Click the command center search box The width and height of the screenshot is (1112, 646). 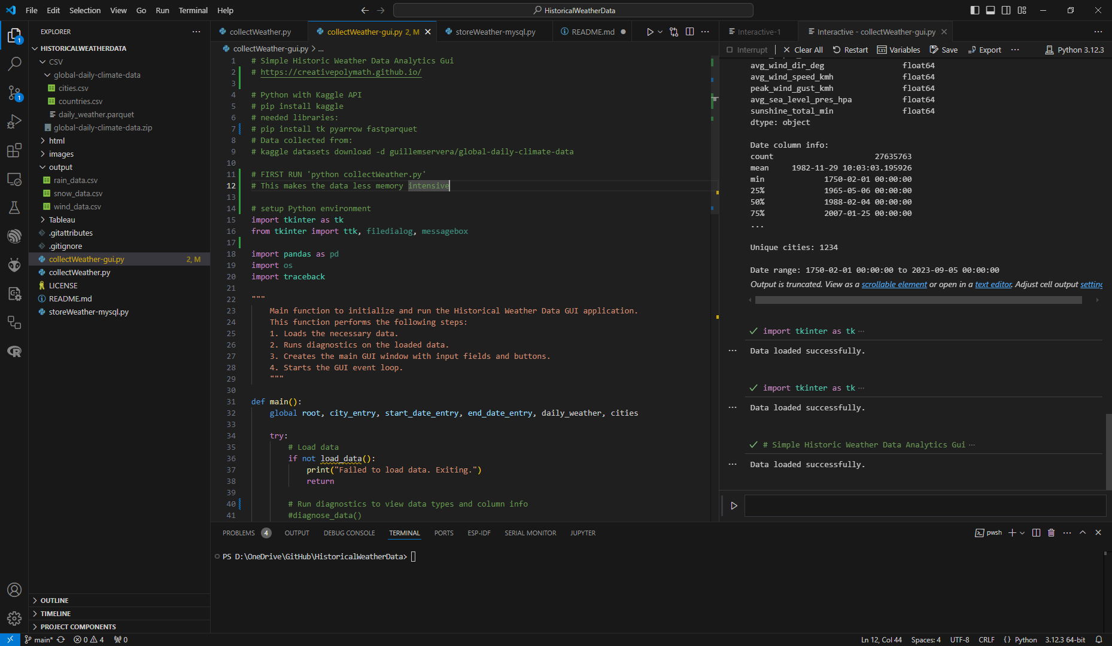(x=573, y=10)
